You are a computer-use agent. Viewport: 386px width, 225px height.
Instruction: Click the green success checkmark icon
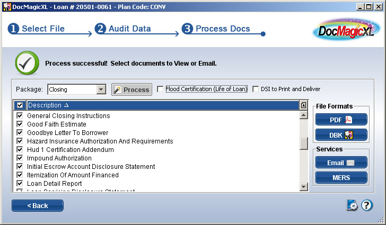[x=27, y=63]
